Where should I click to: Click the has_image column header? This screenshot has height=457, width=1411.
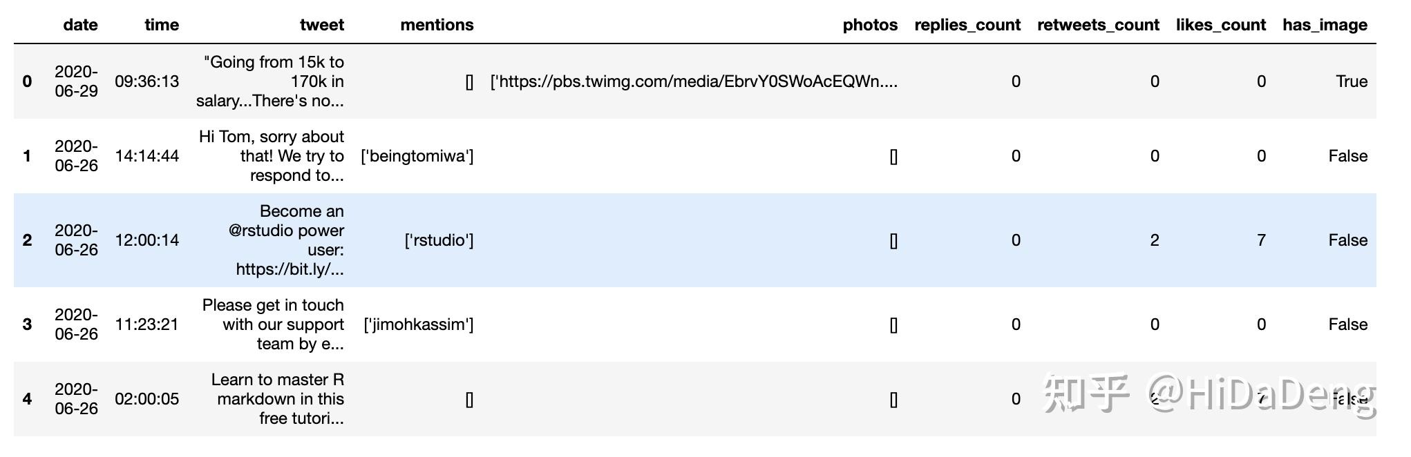click(x=1325, y=25)
